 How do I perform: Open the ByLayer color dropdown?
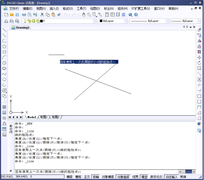[x=126, y=21]
